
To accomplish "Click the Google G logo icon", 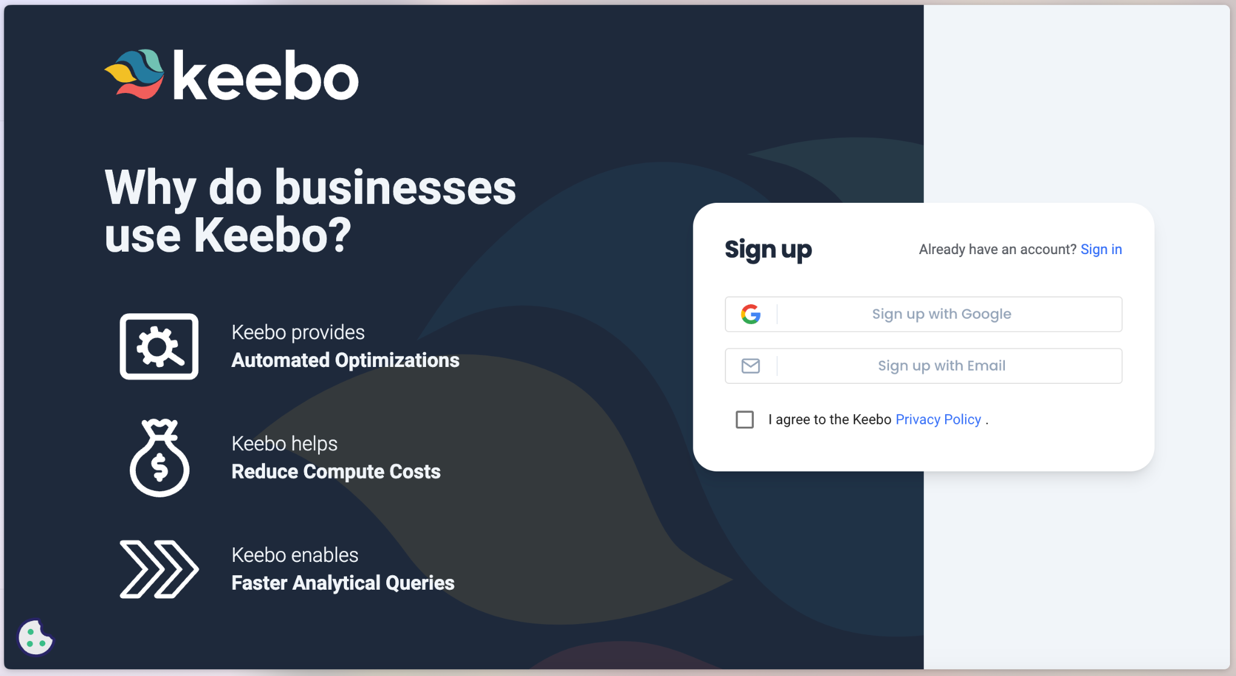I will 751,314.
